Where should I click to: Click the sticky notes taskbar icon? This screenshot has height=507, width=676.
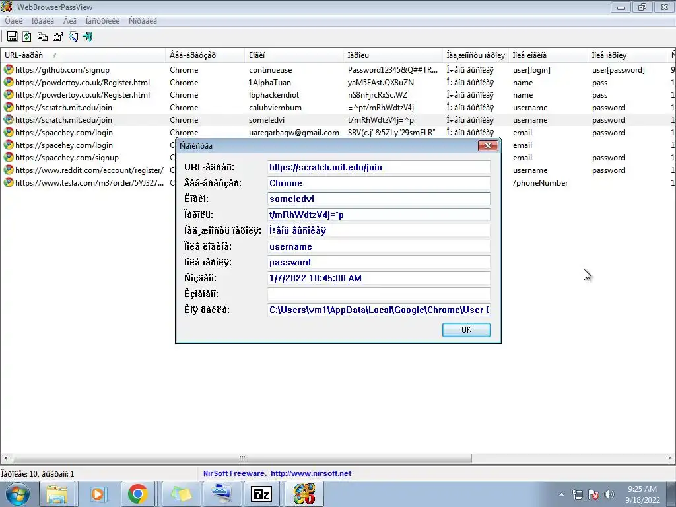click(x=181, y=494)
